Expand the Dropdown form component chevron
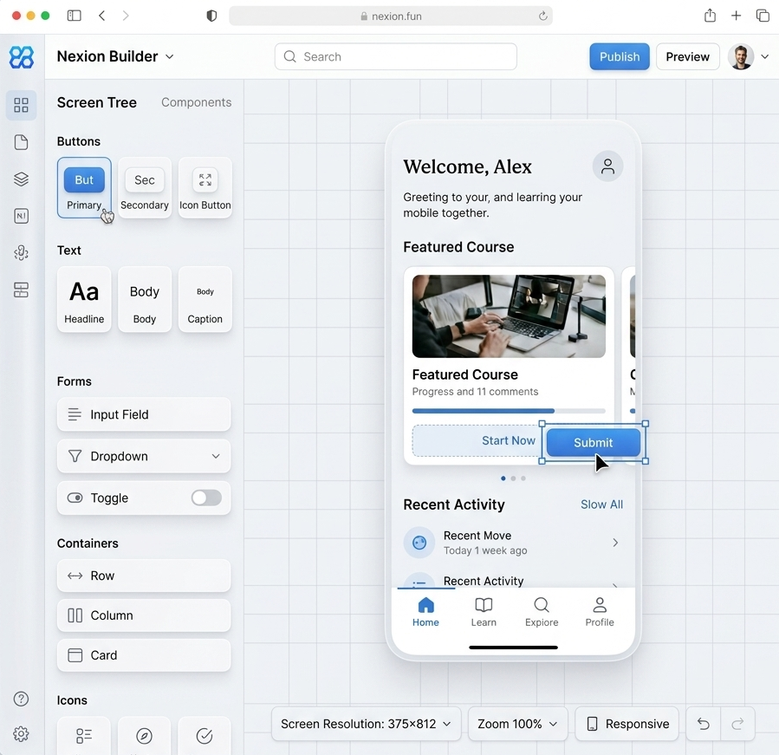779x755 pixels. tap(216, 456)
